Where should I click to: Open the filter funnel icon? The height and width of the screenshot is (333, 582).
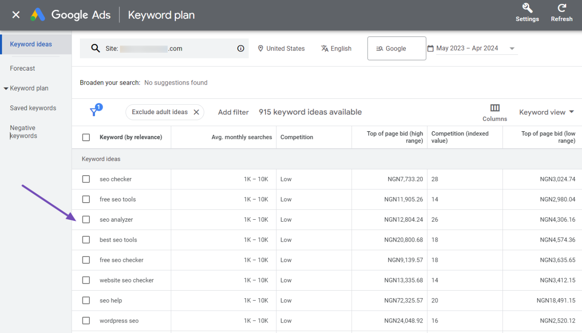point(94,112)
